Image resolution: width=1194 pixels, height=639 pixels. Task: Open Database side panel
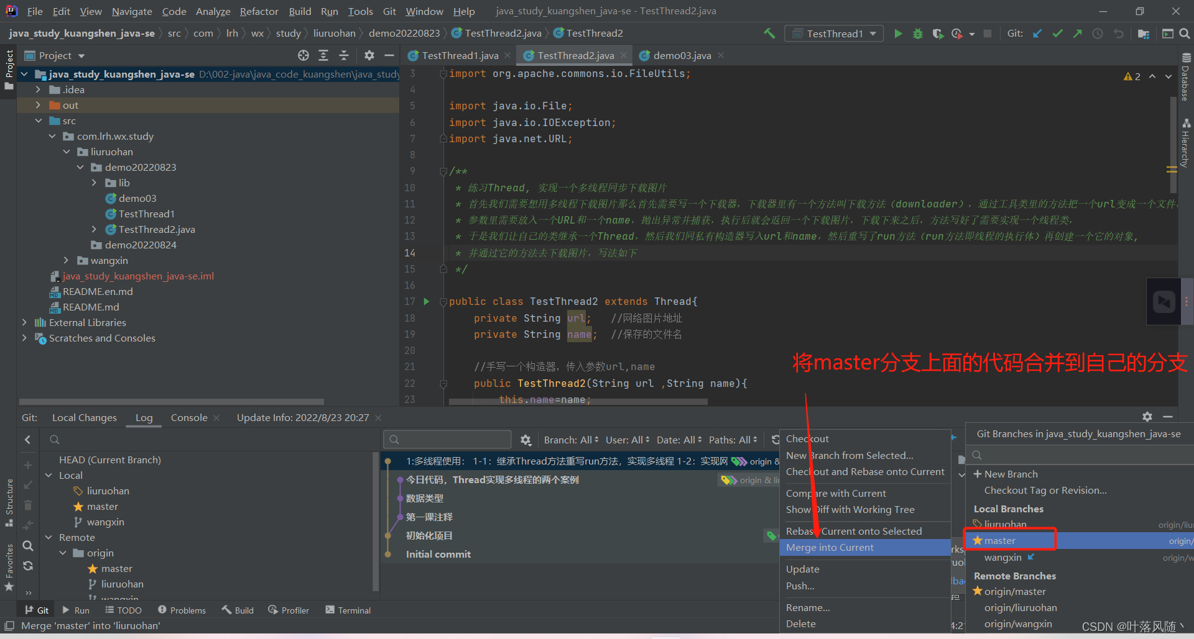[1186, 76]
